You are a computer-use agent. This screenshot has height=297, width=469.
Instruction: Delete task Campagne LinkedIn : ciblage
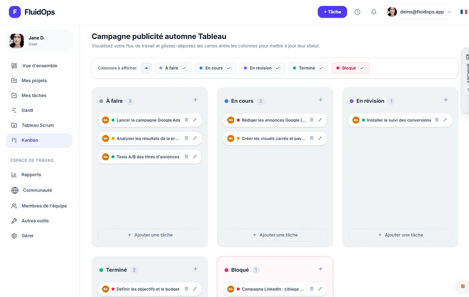(x=312, y=289)
